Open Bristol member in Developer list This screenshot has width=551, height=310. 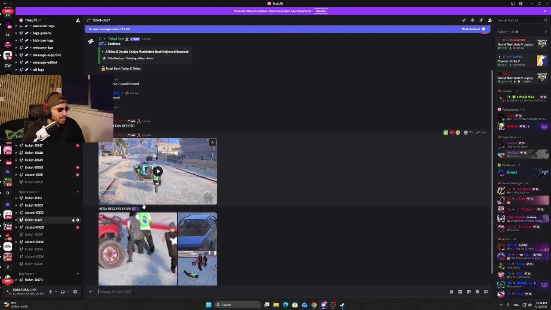coord(523,172)
